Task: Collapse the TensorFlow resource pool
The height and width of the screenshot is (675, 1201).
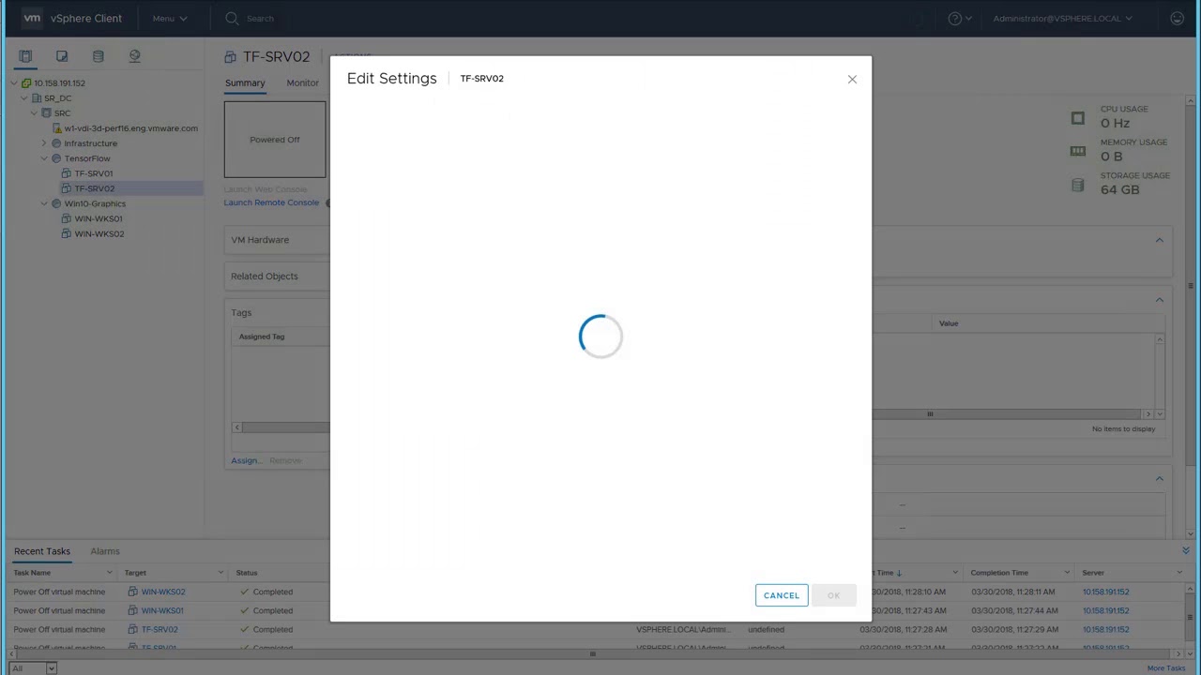Action: point(44,158)
